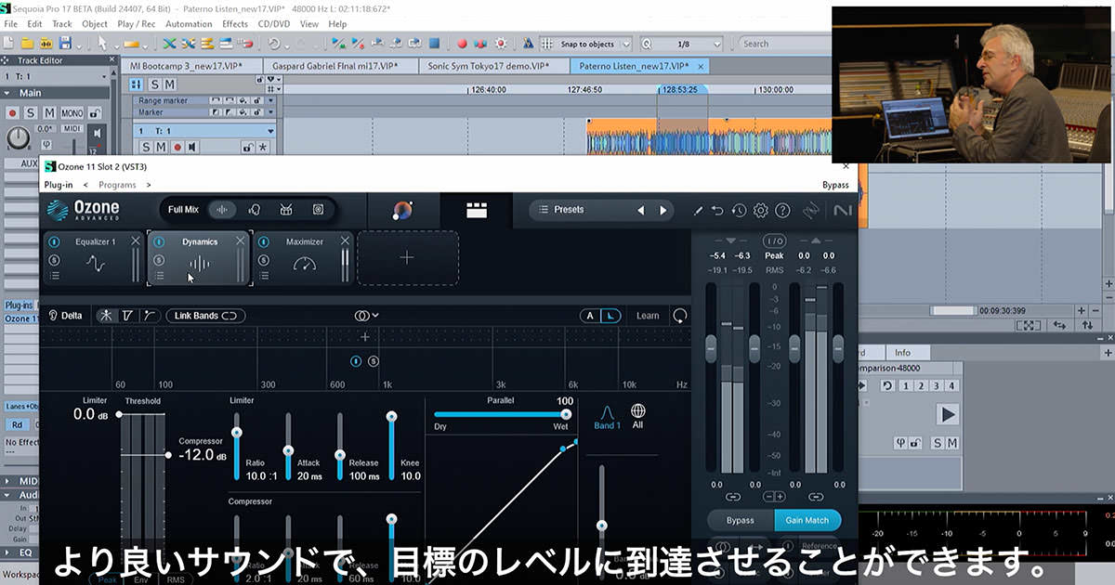Open the Effects menu
The height and width of the screenshot is (585, 1115).
point(235,24)
